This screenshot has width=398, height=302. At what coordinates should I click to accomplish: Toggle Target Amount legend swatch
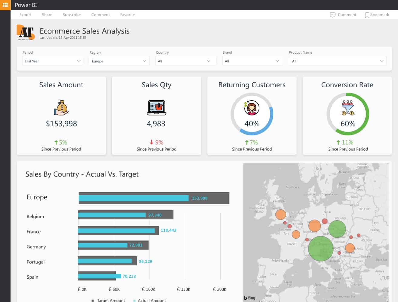(93, 300)
